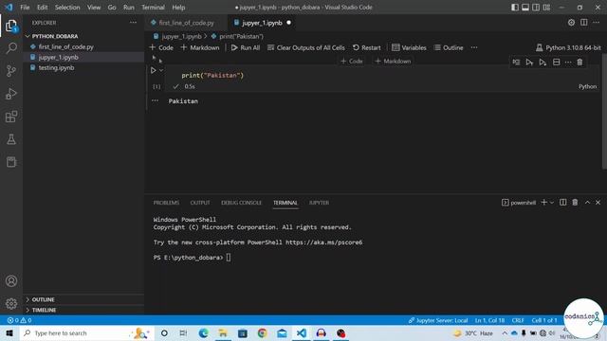Switch to the first_line_of_code.py tab
The height and width of the screenshot is (341, 607).
186,23
